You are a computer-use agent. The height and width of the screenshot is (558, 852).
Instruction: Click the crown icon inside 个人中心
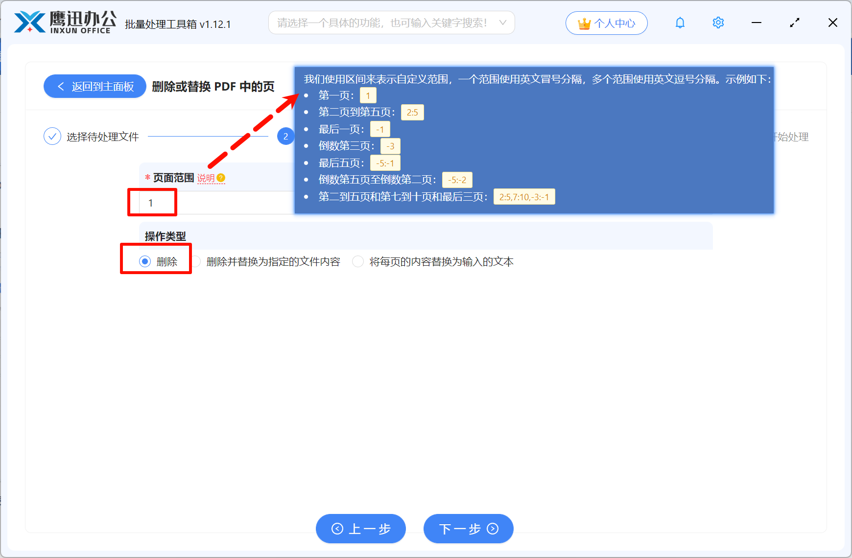coord(584,23)
